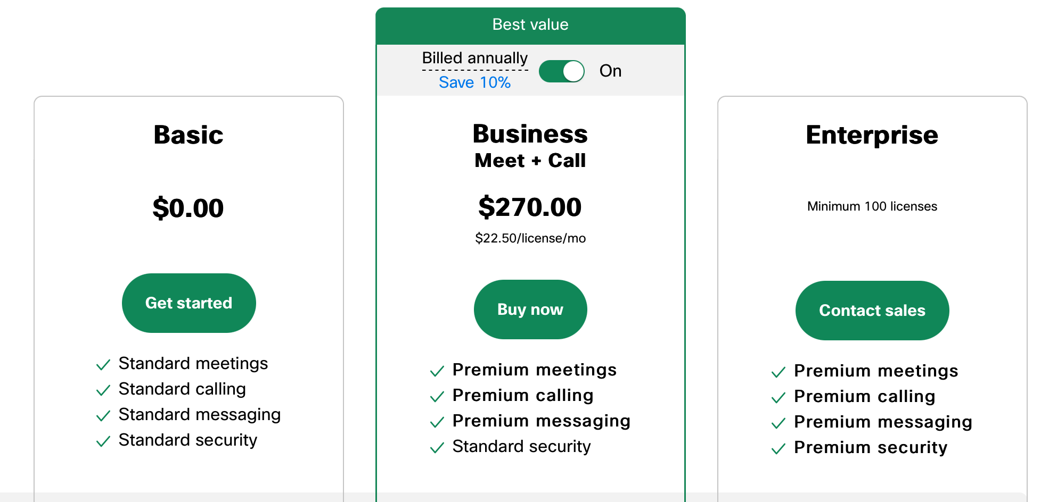Click the Minimum 100 licenses text
The width and height of the screenshot is (1049, 502).
872,206
